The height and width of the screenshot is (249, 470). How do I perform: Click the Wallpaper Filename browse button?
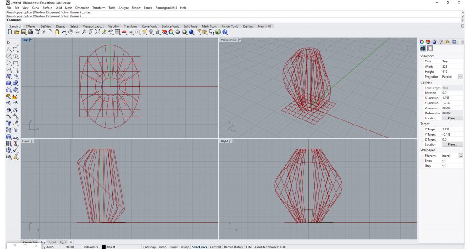tap(460, 156)
